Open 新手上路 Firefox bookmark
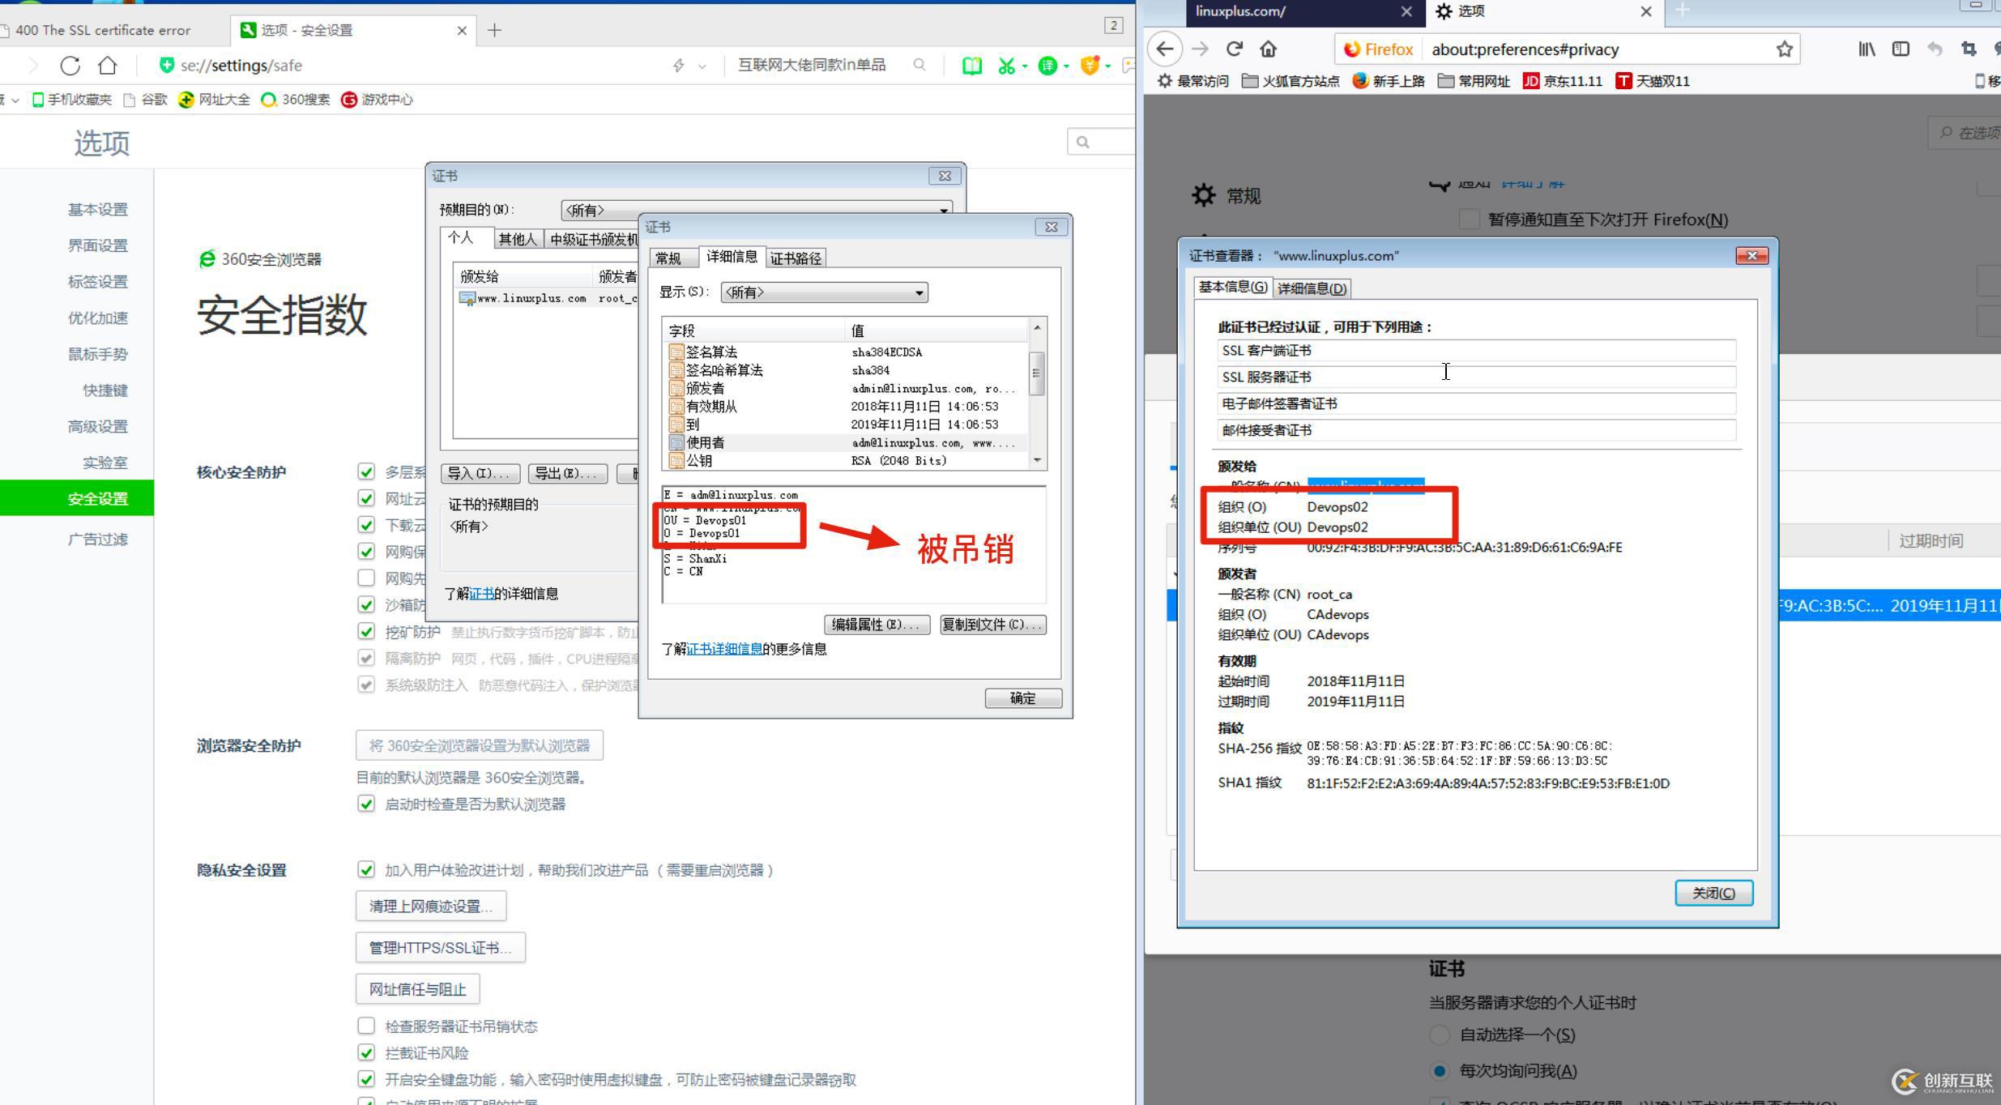The height and width of the screenshot is (1105, 2001). pos(1389,81)
